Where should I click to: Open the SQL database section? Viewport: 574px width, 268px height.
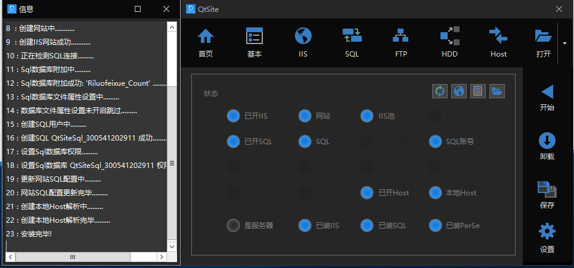tap(352, 43)
